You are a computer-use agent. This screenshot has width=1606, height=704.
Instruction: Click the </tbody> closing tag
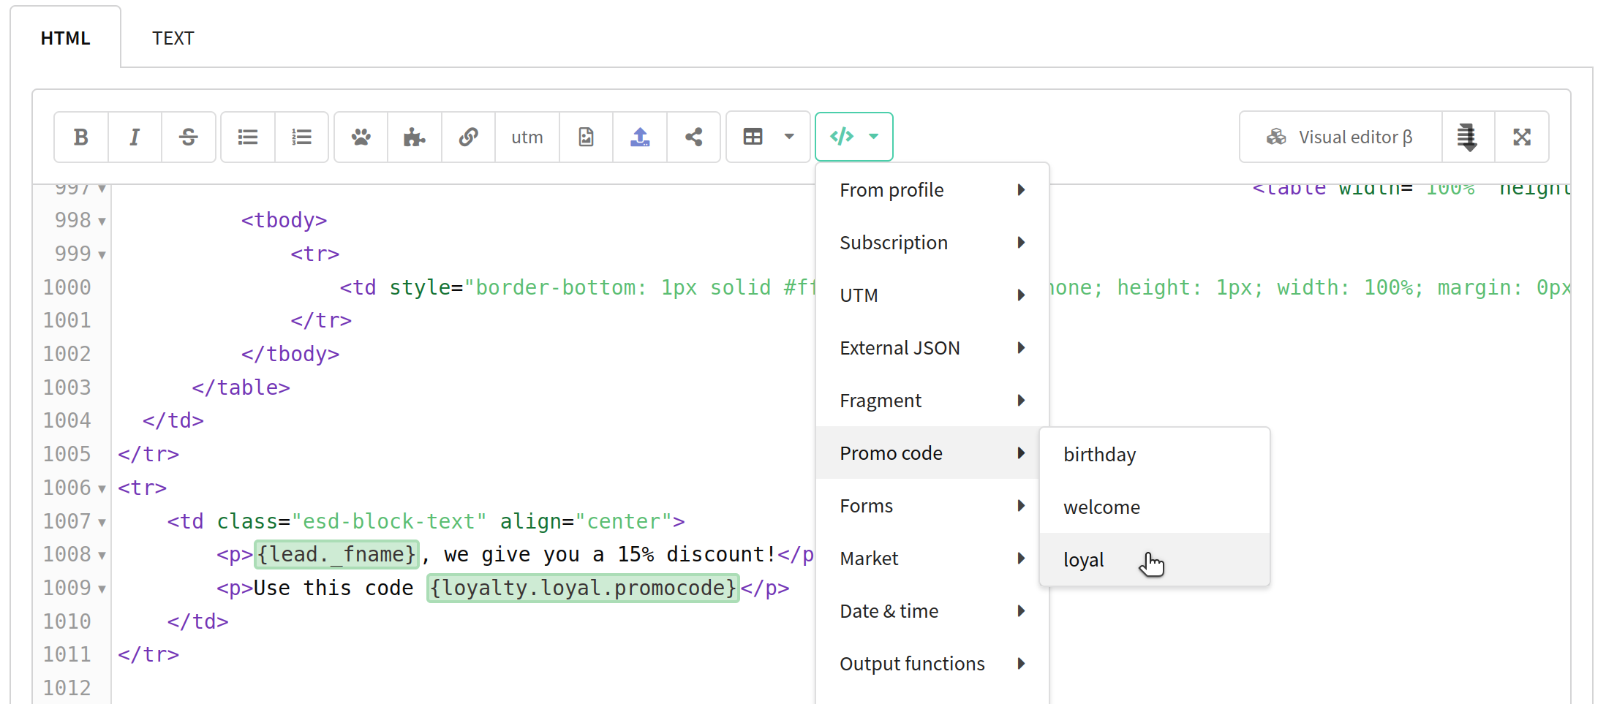pos(290,354)
